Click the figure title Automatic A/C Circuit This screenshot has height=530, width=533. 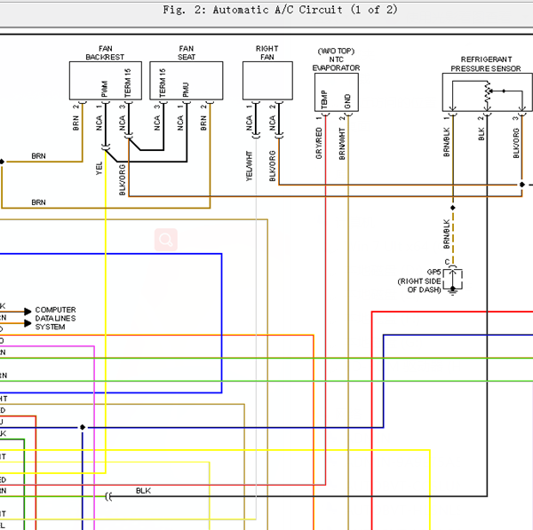point(280,10)
